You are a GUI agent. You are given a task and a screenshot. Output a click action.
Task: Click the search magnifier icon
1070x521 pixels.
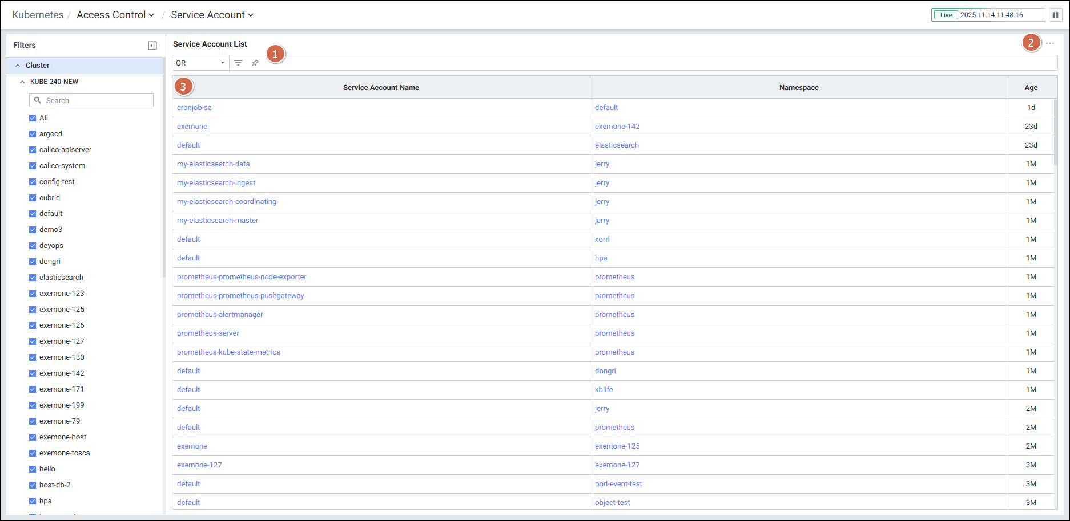pos(38,100)
